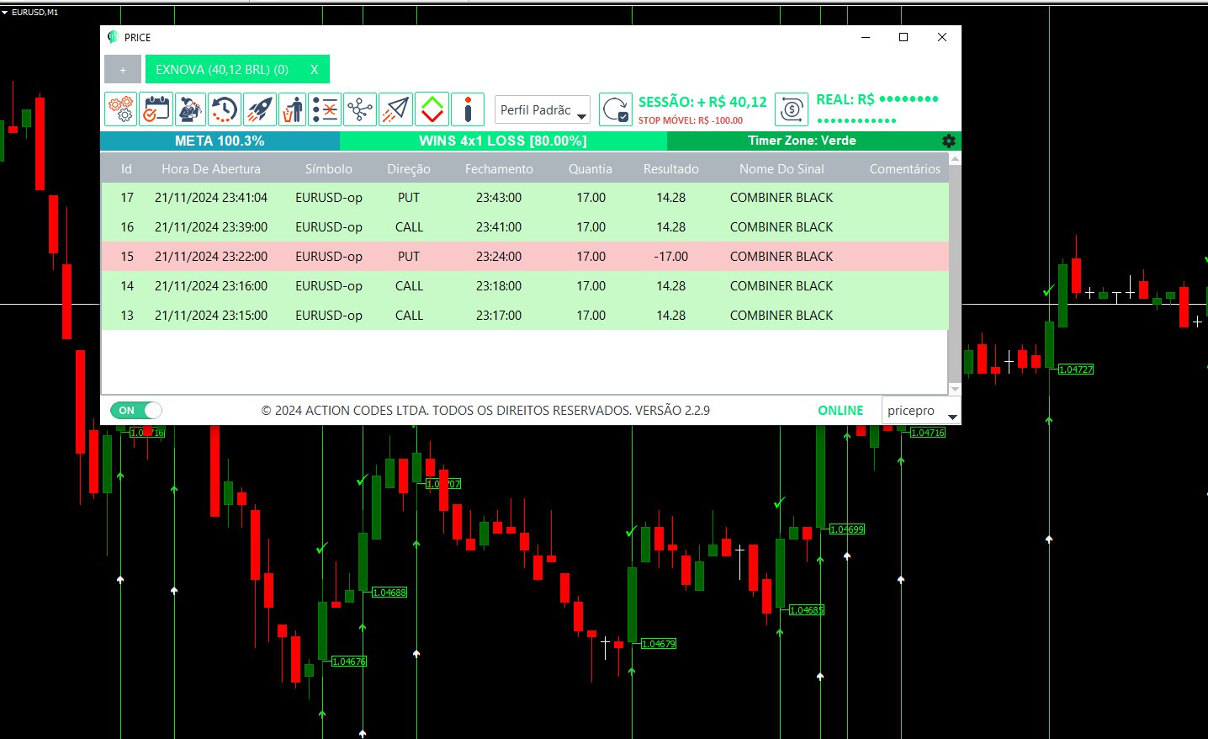Click the rocket launch icon
This screenshot has height=739, width=1208.
pyautogui.click(x=259, y=109)
